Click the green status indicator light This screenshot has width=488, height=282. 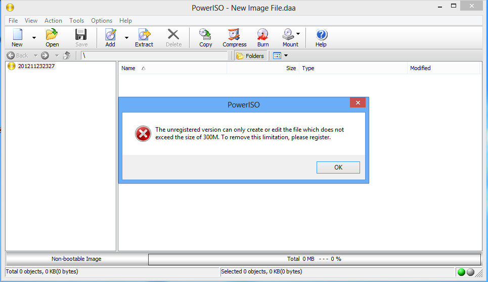462,272
